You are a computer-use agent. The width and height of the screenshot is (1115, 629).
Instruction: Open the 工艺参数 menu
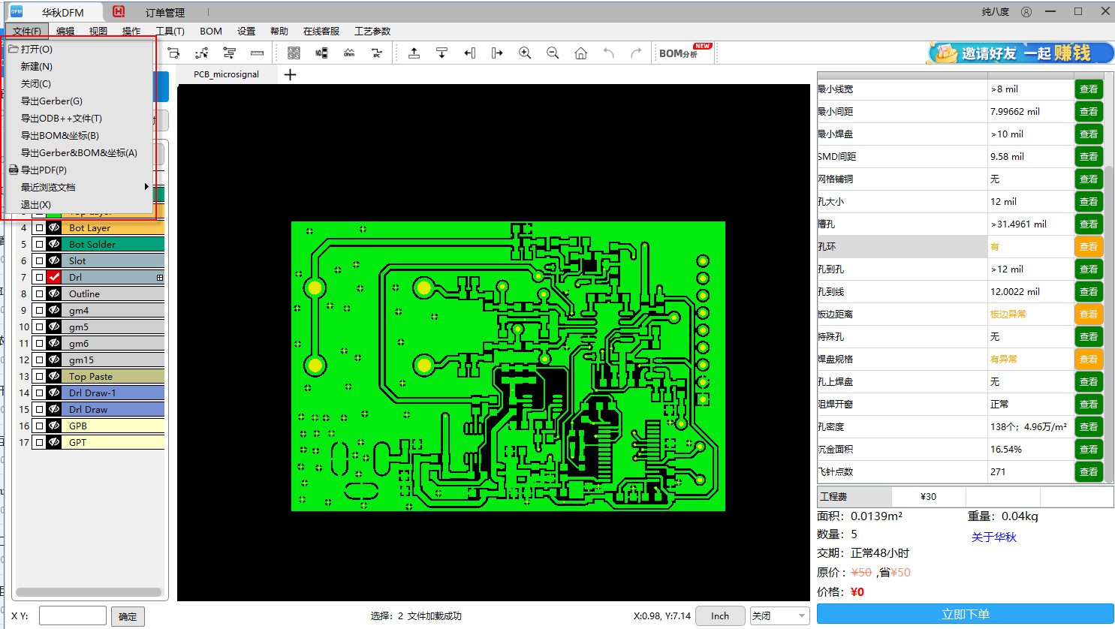pos(372,31)
